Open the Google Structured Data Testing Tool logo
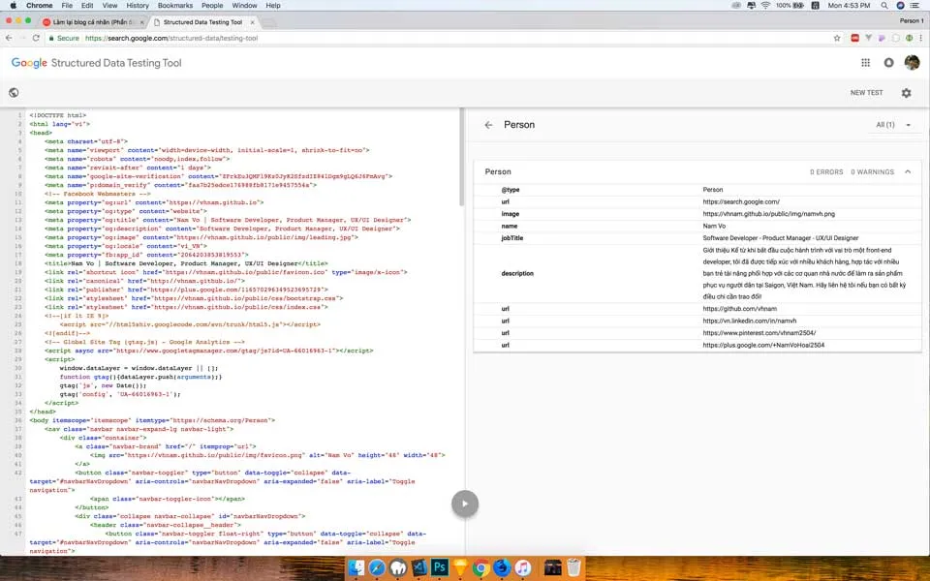 96,62
